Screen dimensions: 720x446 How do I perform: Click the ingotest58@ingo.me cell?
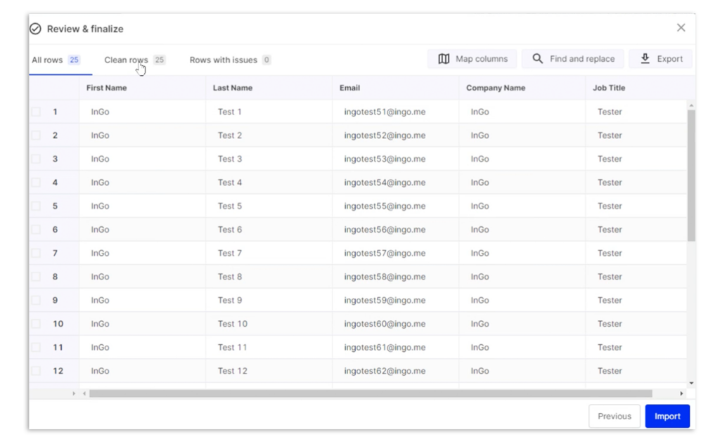(x=395, y=277)
